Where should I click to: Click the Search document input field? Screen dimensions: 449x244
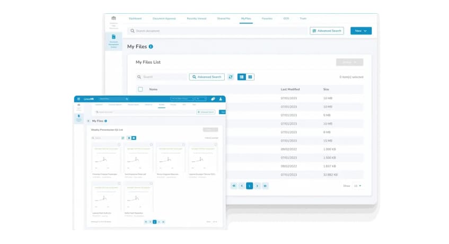click(217, 31)
